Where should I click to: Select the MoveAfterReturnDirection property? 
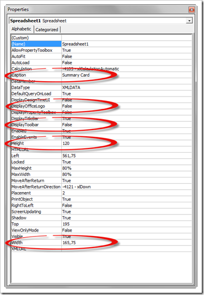[x=36, y=187]
